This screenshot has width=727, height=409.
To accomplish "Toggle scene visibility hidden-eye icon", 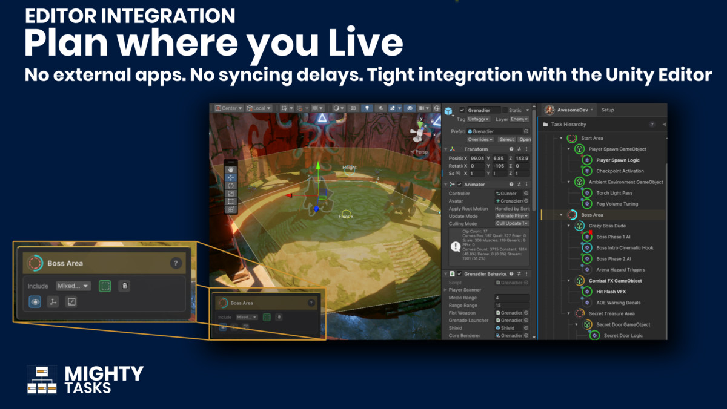I will (411, 108).
